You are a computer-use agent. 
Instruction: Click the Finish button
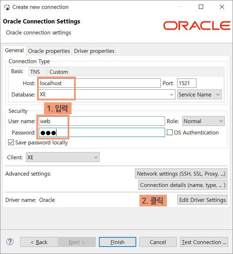point(117,242)
